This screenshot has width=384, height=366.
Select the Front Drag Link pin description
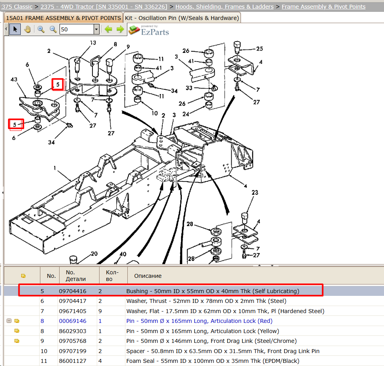tap(212, 341)
